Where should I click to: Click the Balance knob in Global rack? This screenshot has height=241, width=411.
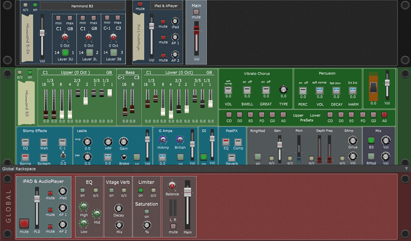(172, 186)
